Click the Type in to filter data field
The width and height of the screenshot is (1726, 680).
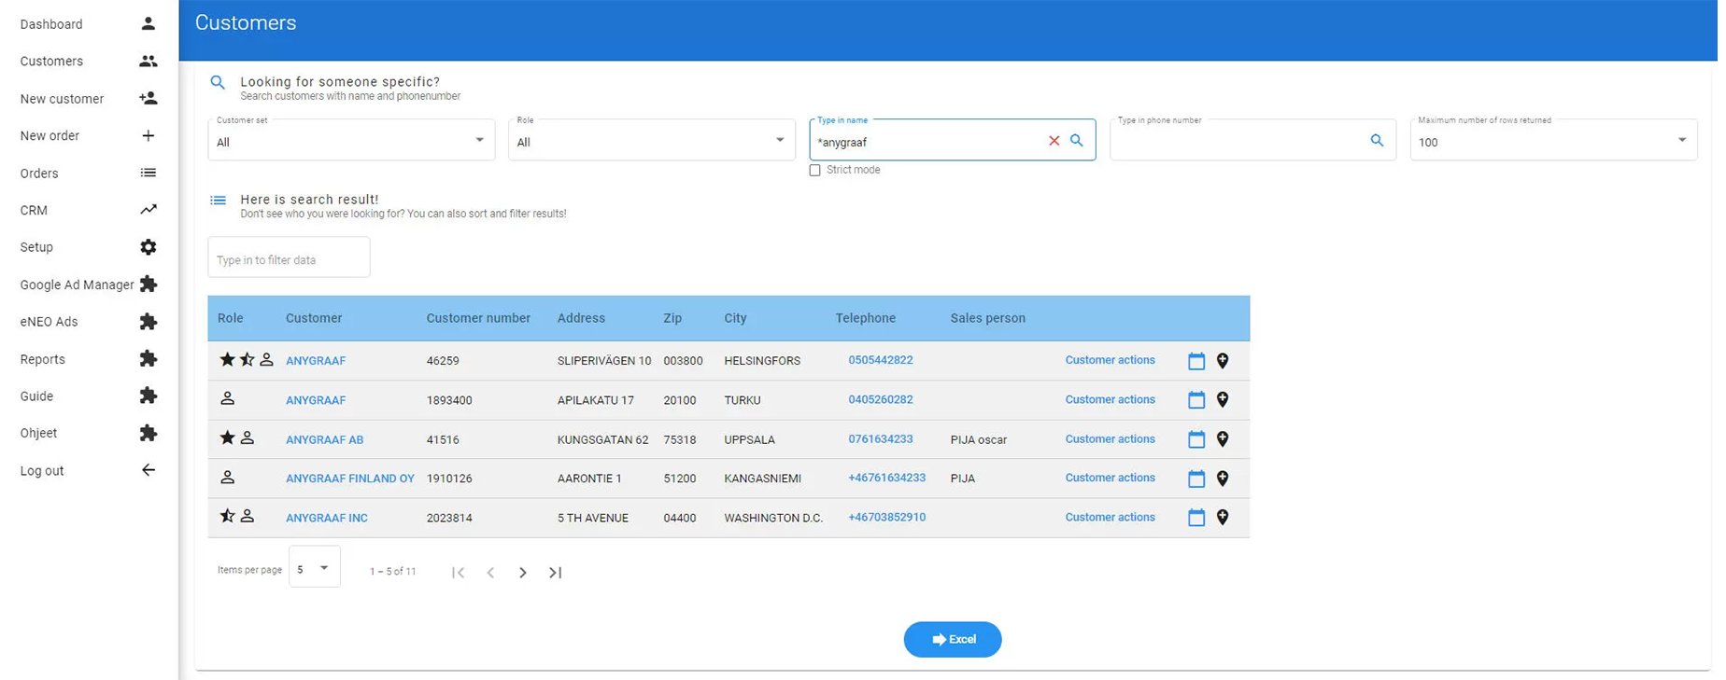click(x=289, y=259)
